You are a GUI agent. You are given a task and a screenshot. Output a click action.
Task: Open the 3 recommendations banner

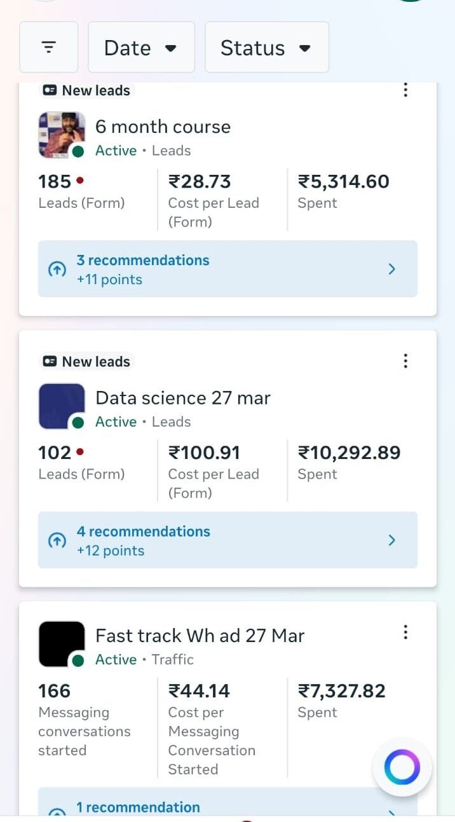click(x=227, y=269)
